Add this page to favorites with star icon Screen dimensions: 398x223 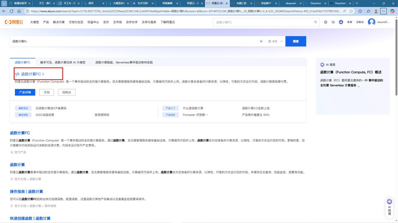click(x=351, y=11)
